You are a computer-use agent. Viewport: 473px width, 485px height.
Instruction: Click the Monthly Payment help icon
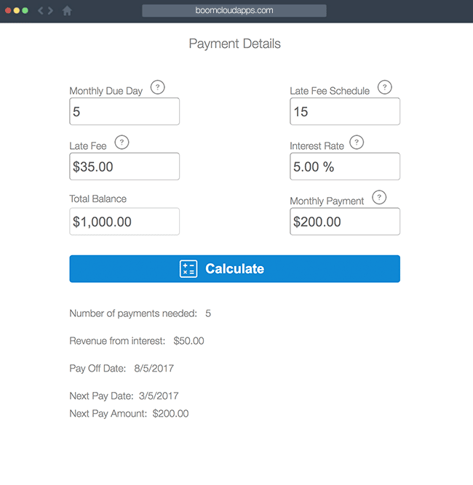tap(379, 197)
